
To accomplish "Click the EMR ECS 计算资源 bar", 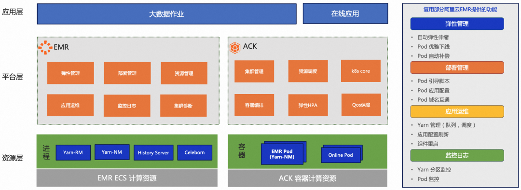I will pos(127,178).
